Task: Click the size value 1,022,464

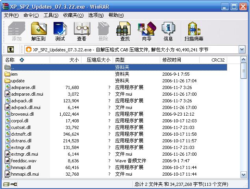Action: [x=69, y=114]
